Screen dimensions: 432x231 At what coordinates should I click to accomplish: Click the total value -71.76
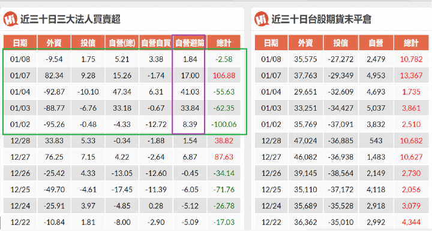224,190
